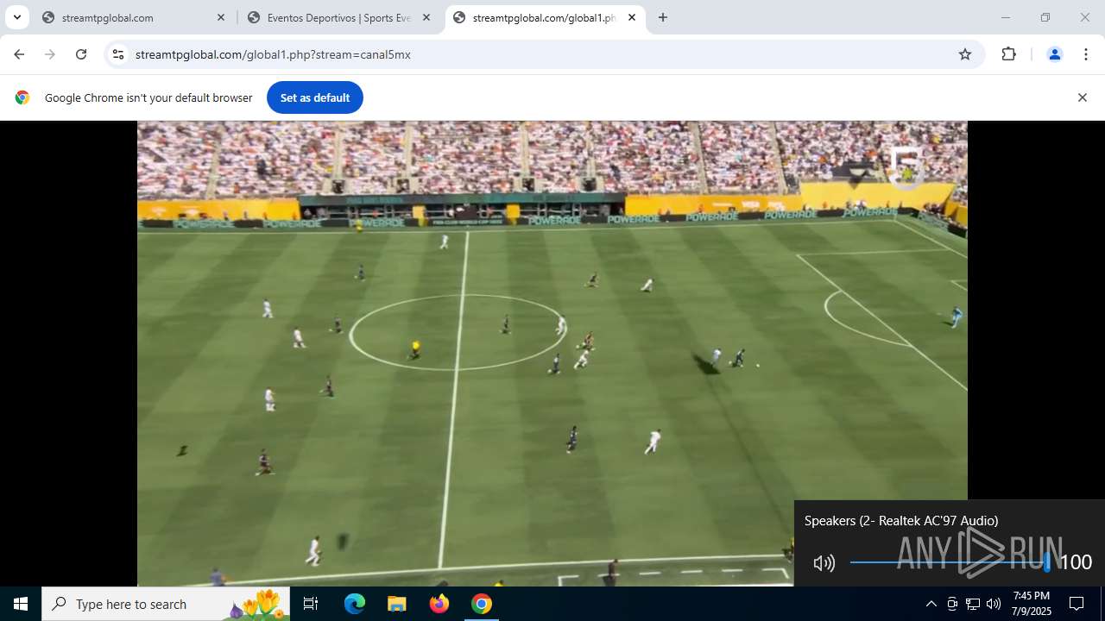Open the notifications action center
Screen dimensions: 1105x621
coord(1077,604)
